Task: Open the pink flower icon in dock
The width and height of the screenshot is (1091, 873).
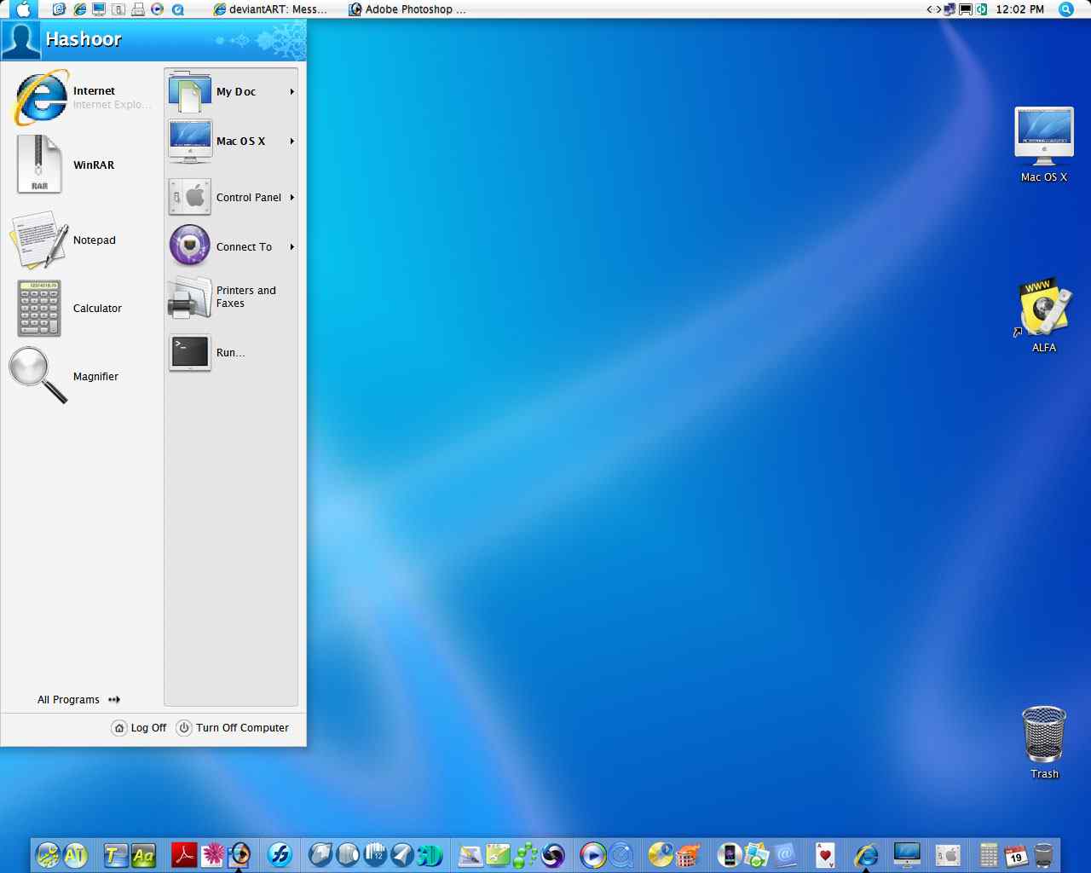Action: tap(212, 854)
